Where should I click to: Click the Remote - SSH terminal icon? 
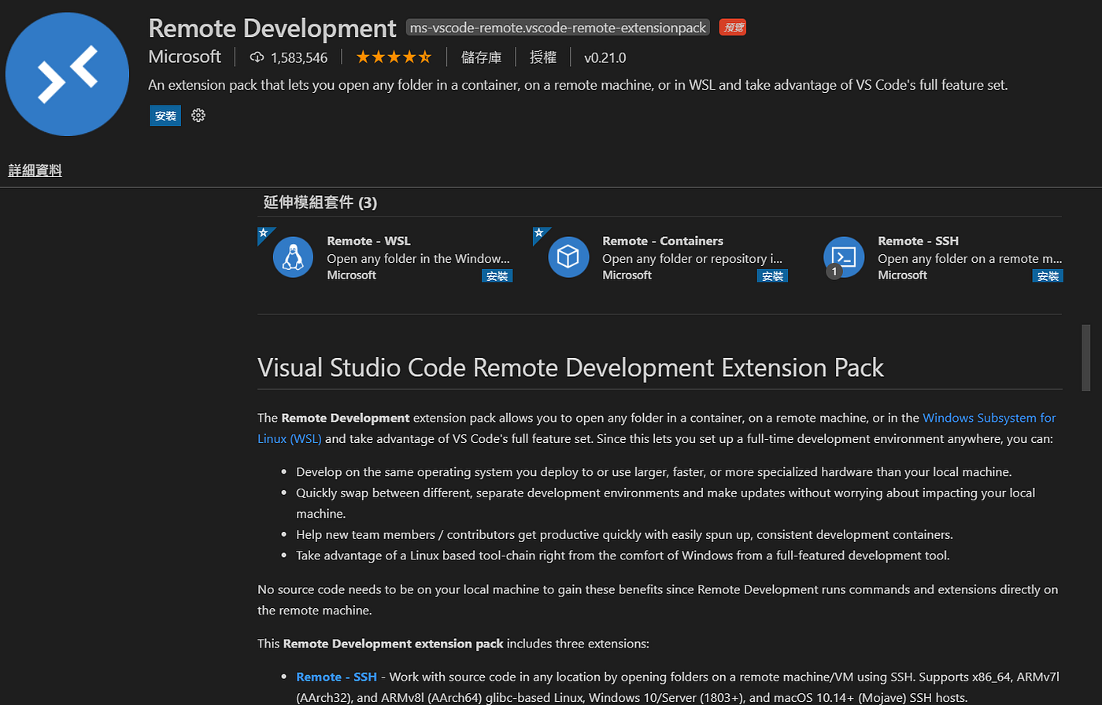point(844,257)
